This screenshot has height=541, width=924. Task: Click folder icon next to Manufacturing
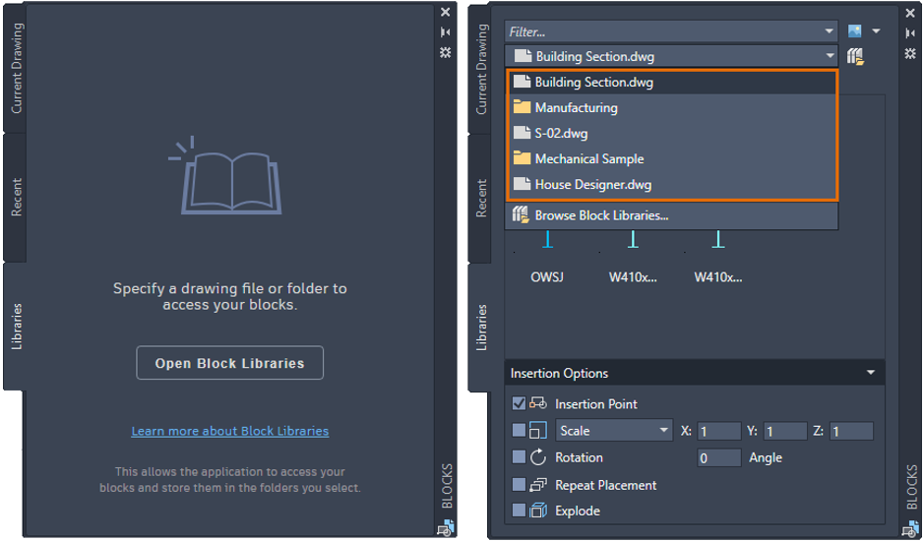(x=522, y=106)
